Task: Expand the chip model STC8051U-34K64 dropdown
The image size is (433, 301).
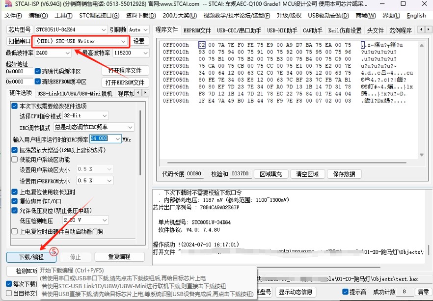Action: tap(104, 29)
